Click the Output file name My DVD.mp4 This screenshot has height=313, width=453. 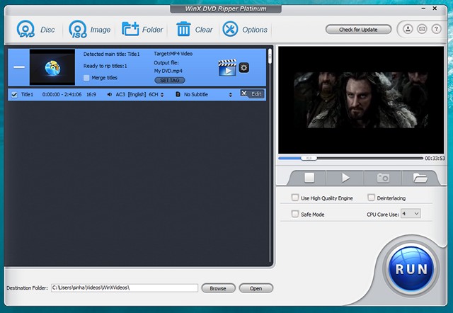pyautogui.click(x=168, y=71)
